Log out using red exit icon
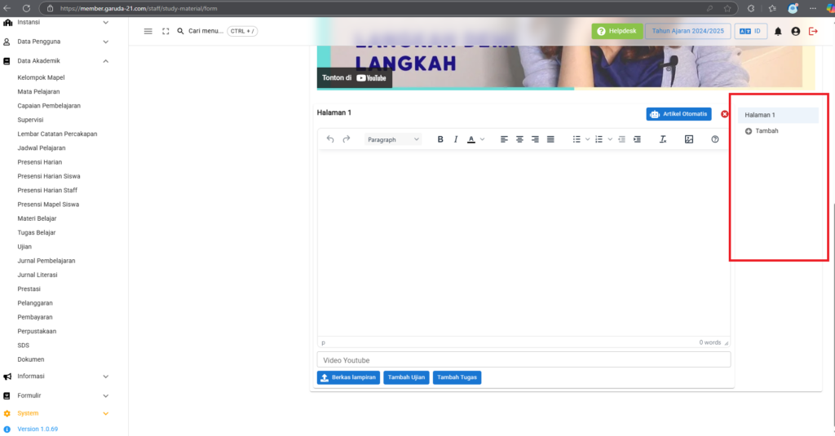The image size is (835, 436). point(813,32)
